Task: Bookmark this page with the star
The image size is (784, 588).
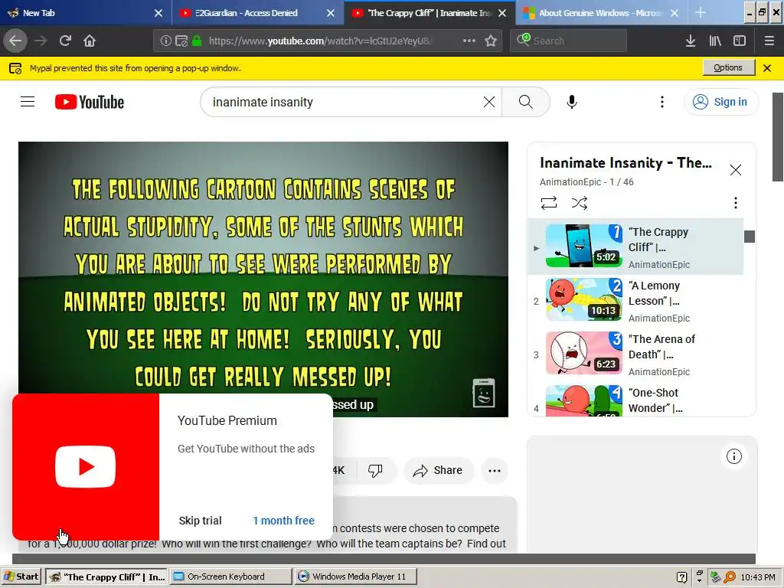Action: (x=491, y=41)
